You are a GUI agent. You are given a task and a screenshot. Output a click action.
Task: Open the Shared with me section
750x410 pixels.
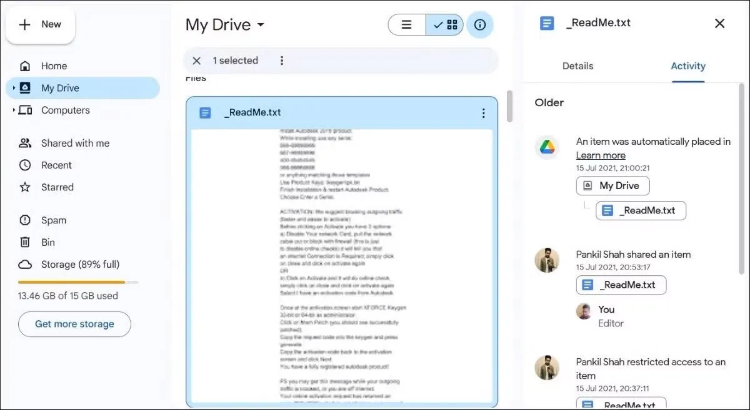(x=75, y=144)
